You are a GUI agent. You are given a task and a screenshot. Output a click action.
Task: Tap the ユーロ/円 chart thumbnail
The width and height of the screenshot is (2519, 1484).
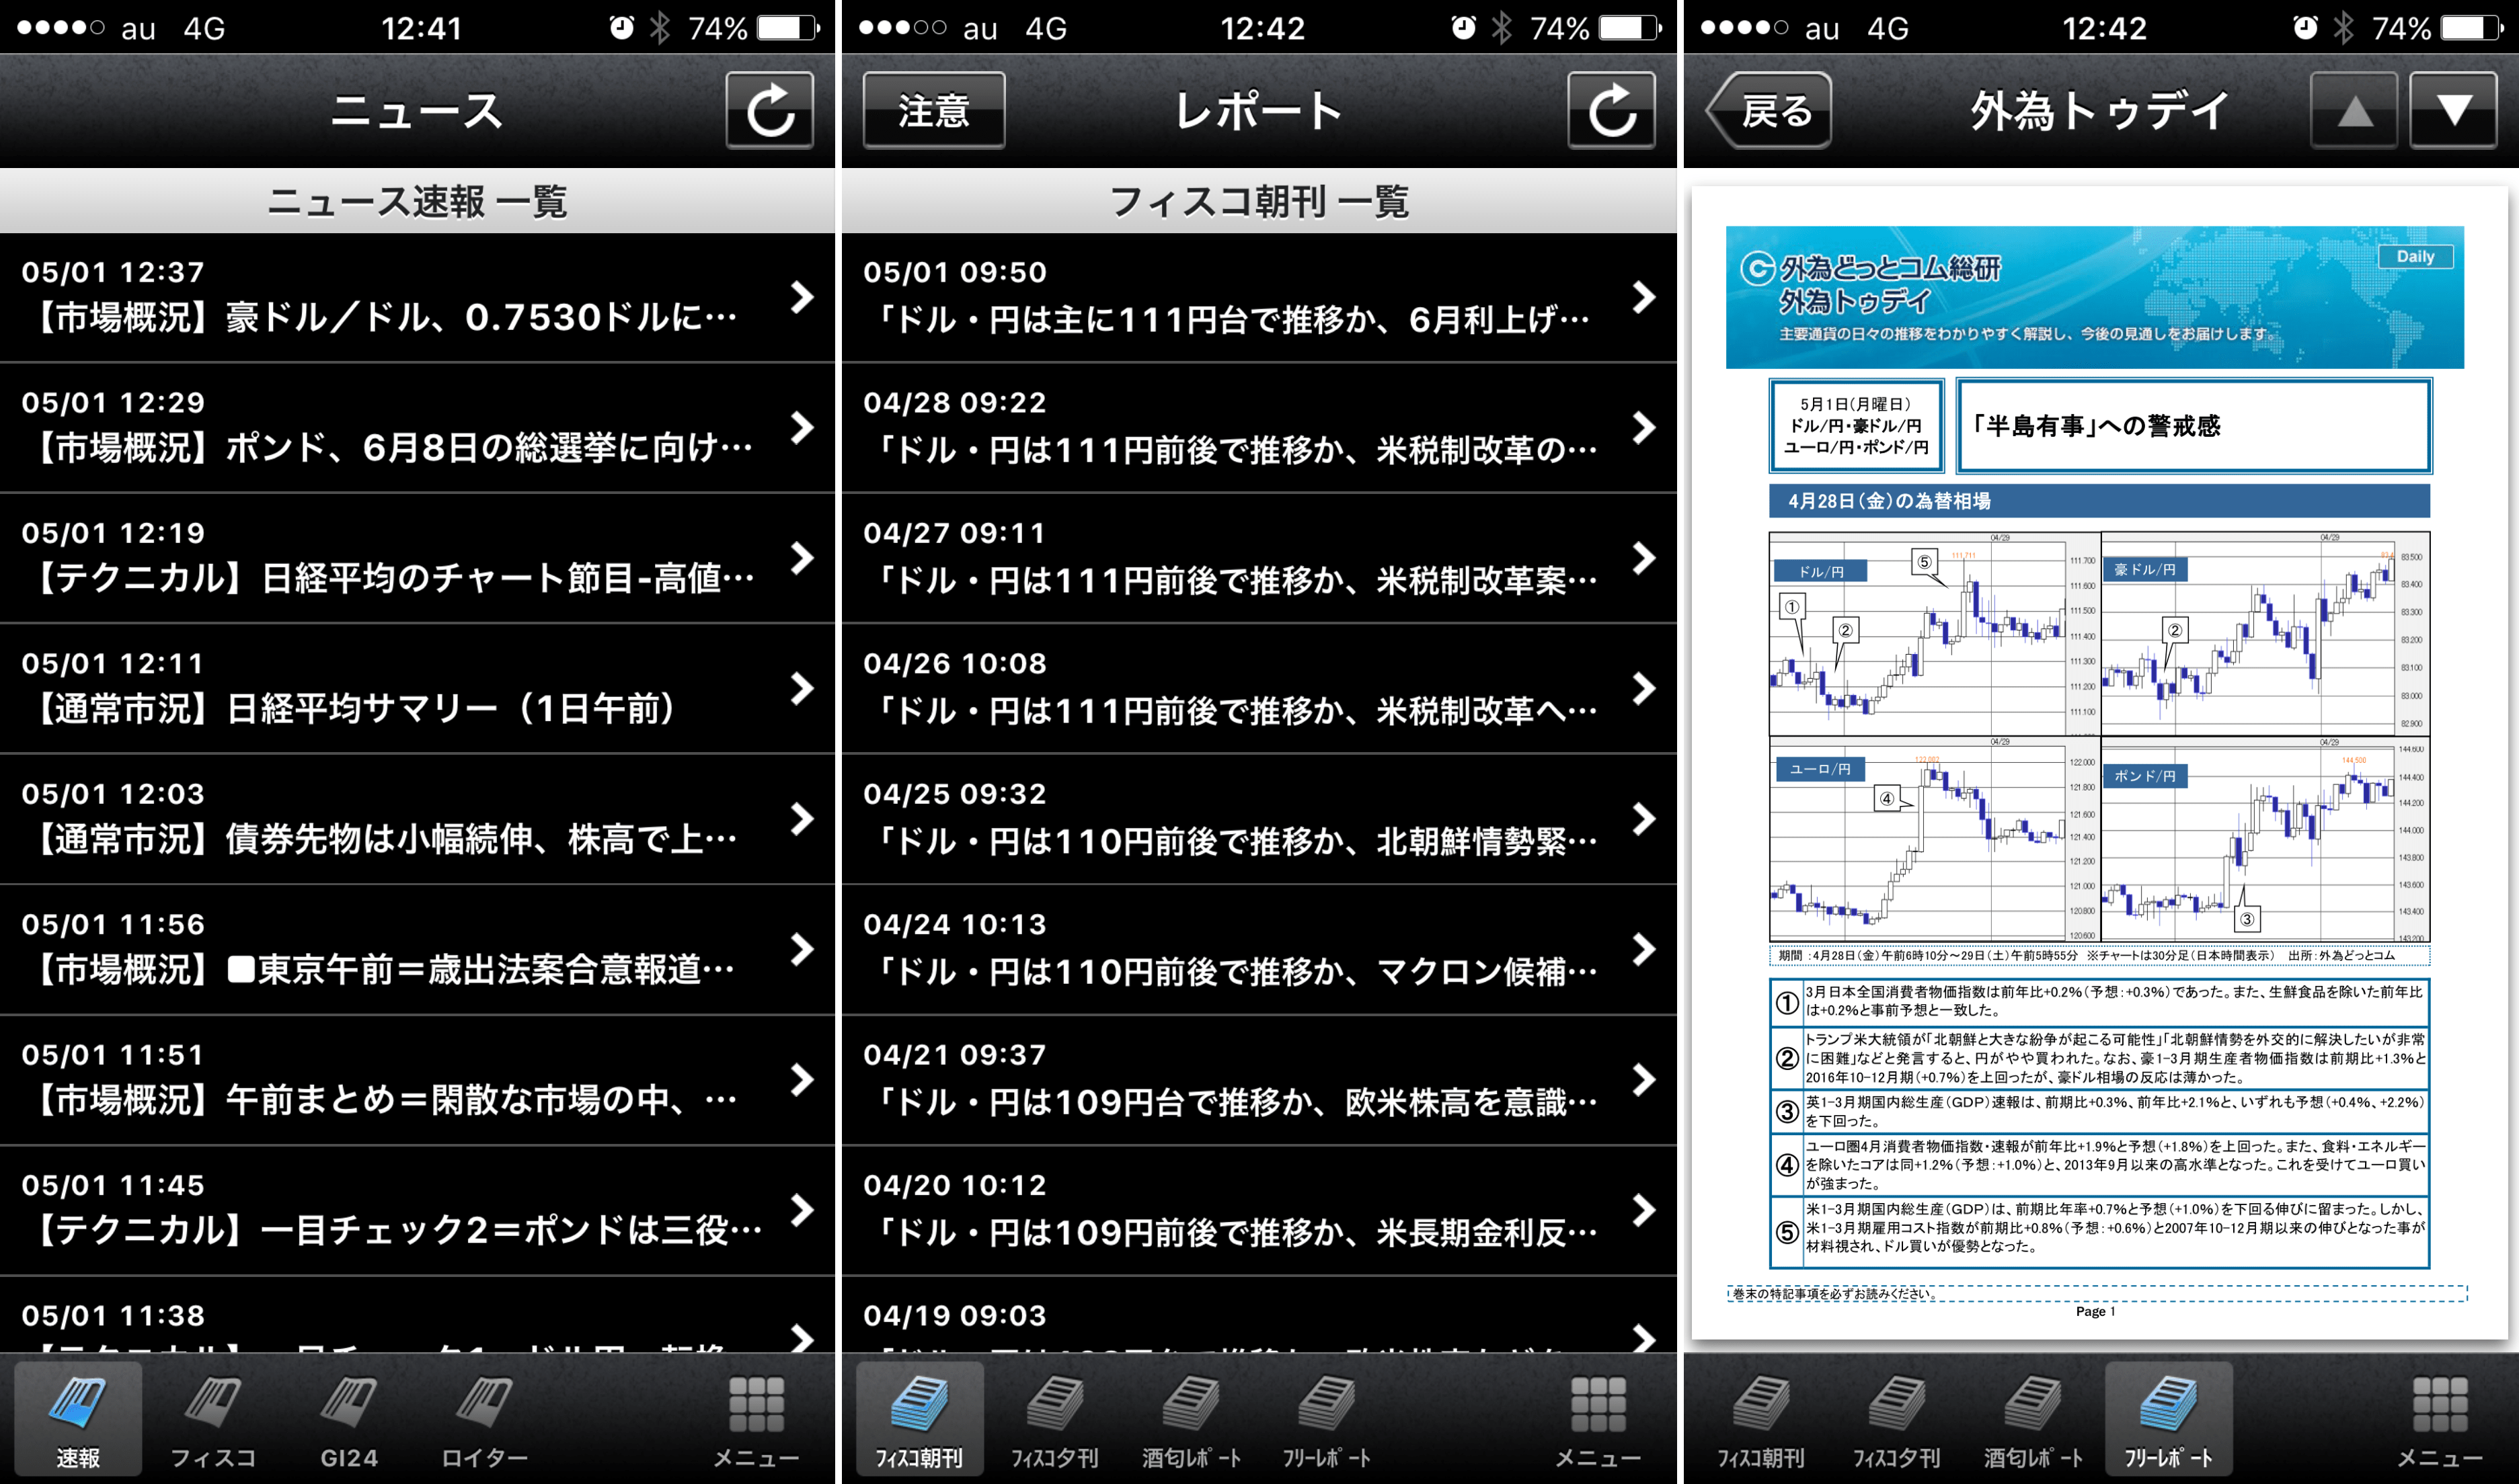[x=1934, y=840]
